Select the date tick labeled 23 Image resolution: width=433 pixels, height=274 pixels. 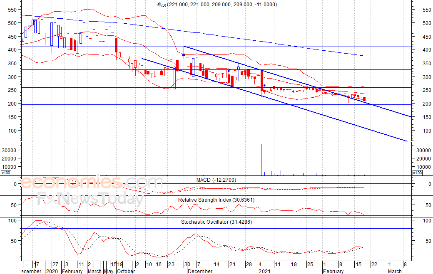[172, 264]
